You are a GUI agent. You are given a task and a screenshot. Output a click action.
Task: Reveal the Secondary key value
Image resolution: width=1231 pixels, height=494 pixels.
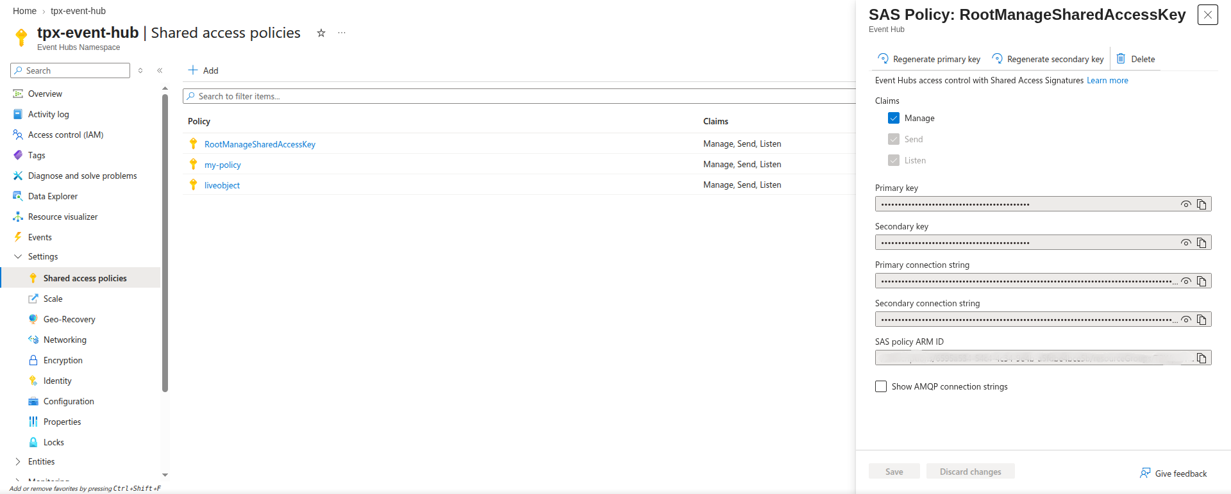1186,243
